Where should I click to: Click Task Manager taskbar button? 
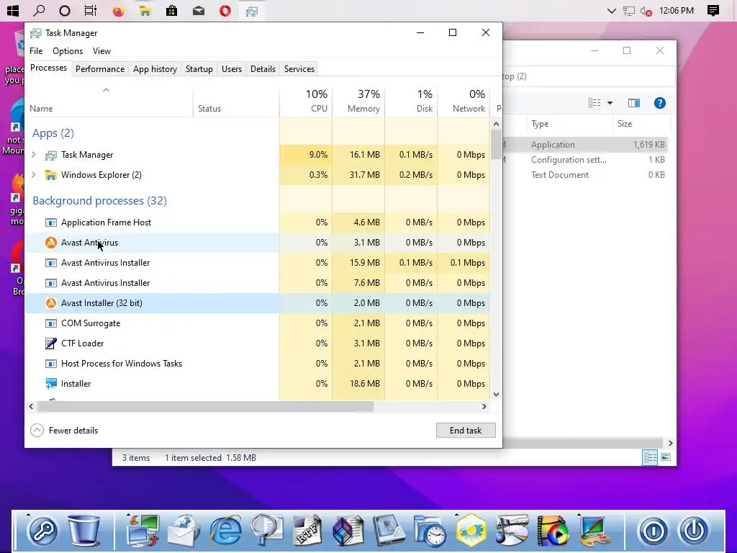[x=252, y=11]
